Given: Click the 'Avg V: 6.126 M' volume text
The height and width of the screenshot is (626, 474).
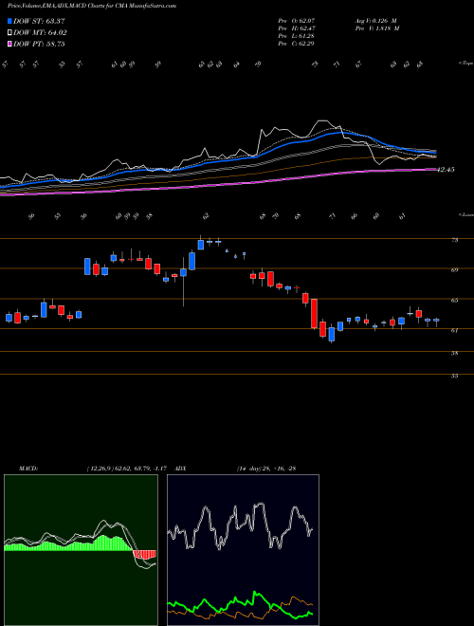Looking at the screenshot, I should tap(375, 20).
